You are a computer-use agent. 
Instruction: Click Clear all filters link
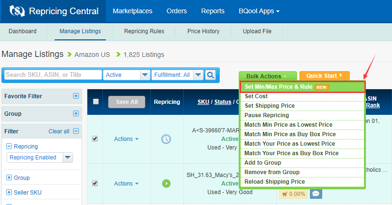(x=59, y=131)
